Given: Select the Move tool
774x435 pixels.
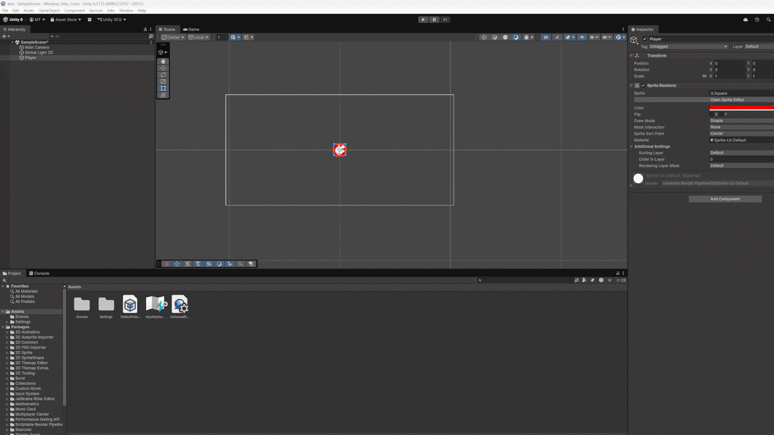Looking at the screenshot, I should coord(163,68).
